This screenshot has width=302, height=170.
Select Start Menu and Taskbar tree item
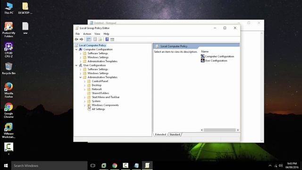[106, 97]
